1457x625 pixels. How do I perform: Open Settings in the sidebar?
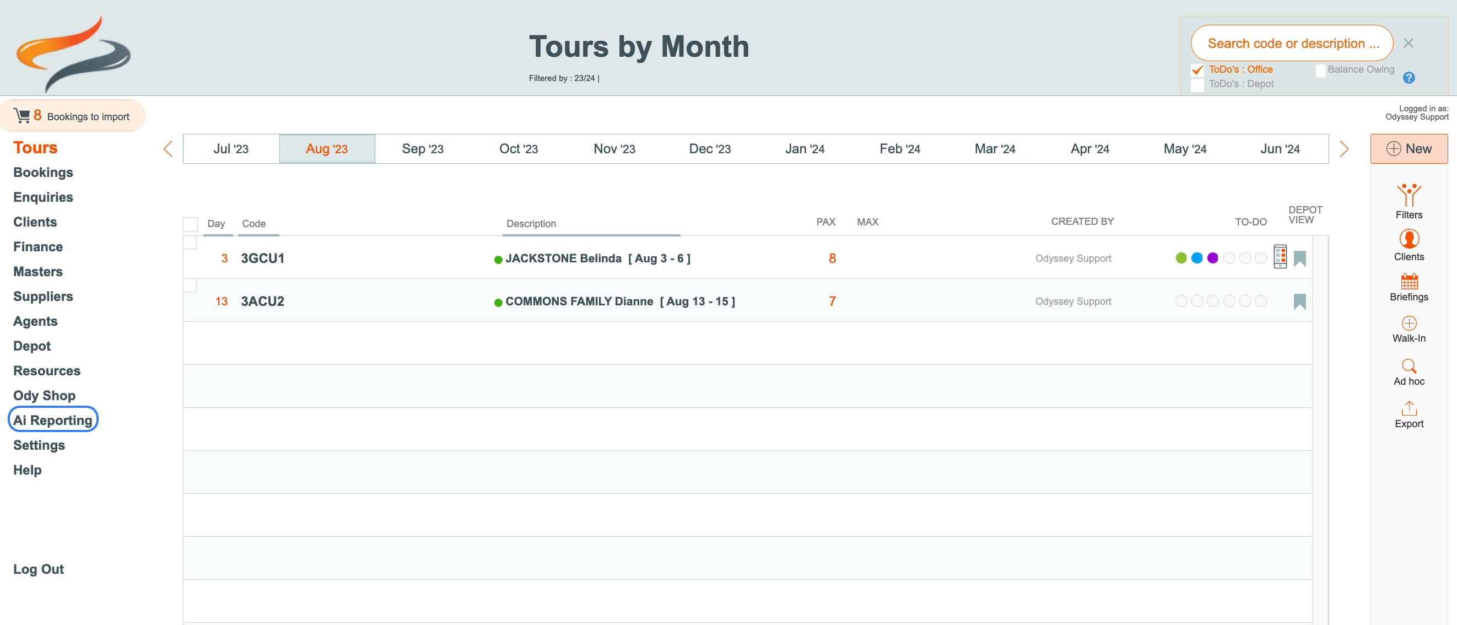(x=39, y=445)
